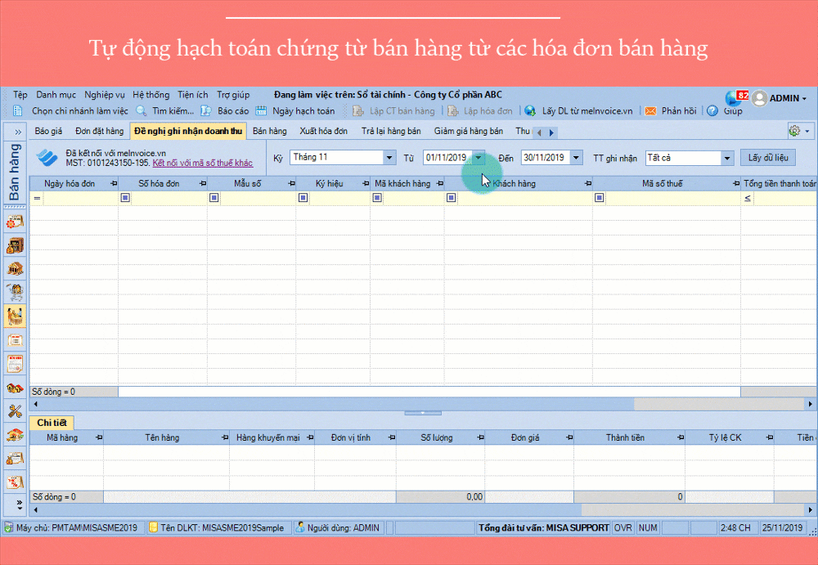Click the Tìm kiếm magnifier icon
Viewport: 818px width, 565px height.
click(141, 111)
